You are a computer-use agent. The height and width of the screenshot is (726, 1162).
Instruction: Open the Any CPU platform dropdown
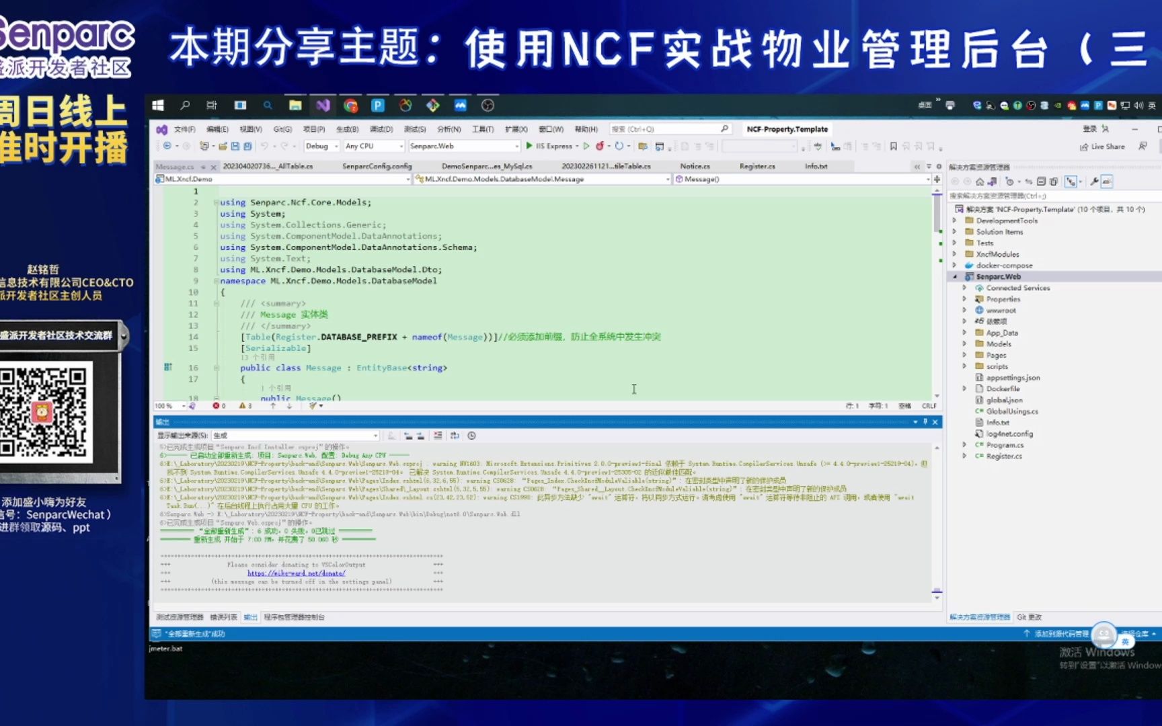coord(374,146)
